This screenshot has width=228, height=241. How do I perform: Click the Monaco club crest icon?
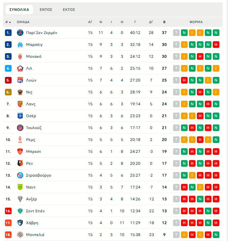[x=20, y=56]
